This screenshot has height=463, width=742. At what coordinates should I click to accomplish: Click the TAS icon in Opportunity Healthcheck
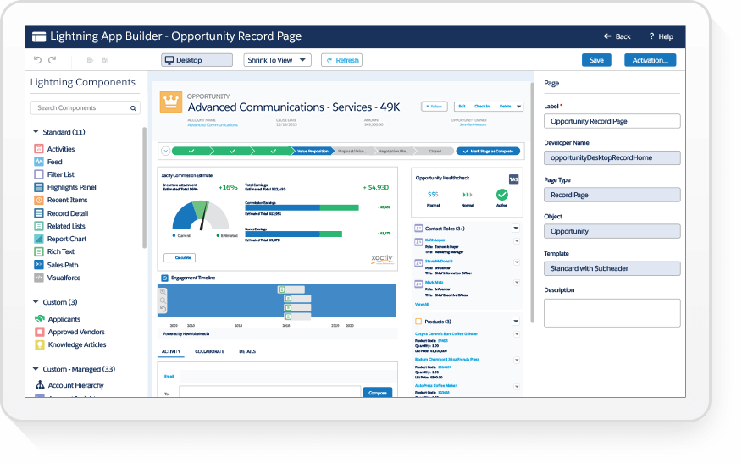(x=513, y=179)
